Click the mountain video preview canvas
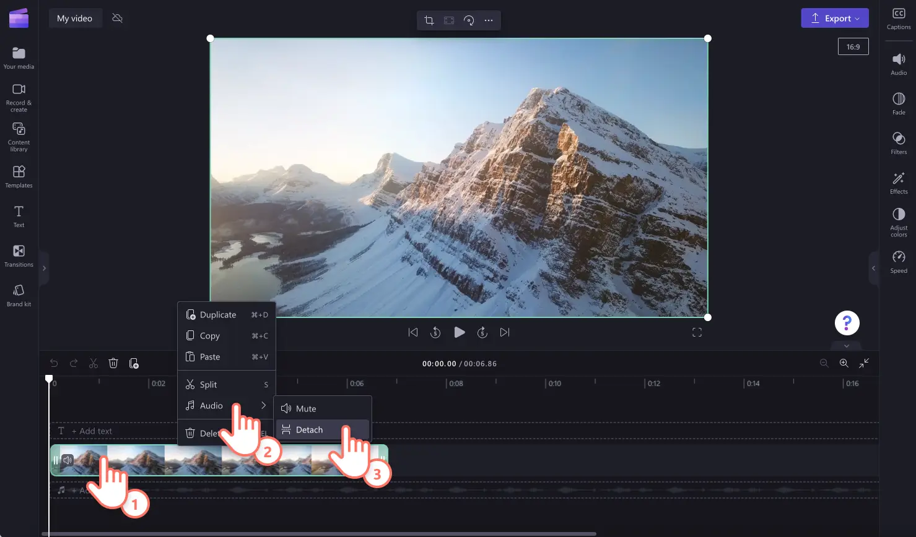Screen dimensions: 916x537 459,178
